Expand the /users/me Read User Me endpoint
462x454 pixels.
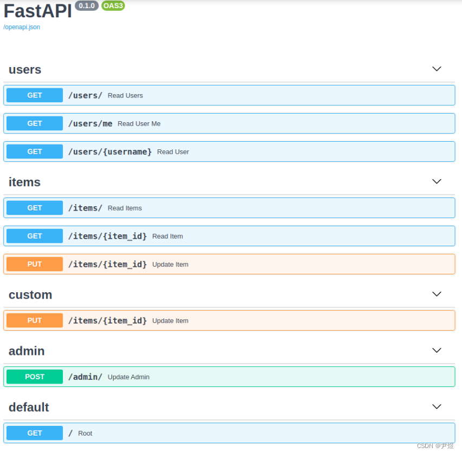click(229, 123)
